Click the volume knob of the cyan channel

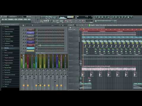tap(25, 48)
